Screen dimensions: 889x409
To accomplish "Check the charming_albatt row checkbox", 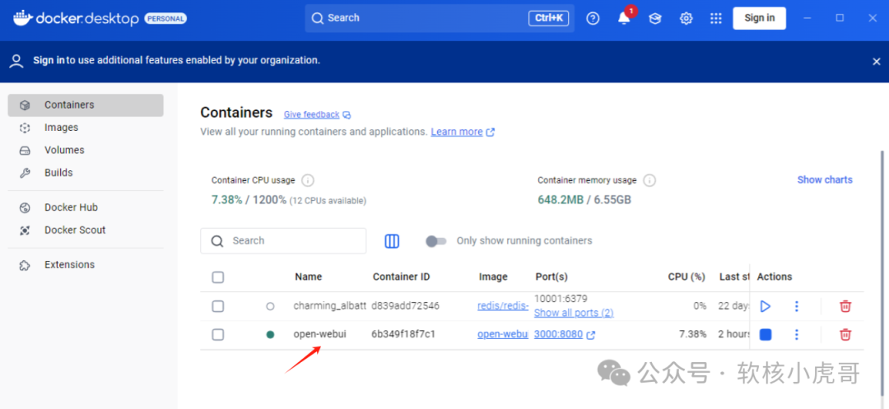I will (x=217, y=306).
